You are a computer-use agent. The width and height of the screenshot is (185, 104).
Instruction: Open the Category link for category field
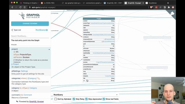click(x=33, y=88)
